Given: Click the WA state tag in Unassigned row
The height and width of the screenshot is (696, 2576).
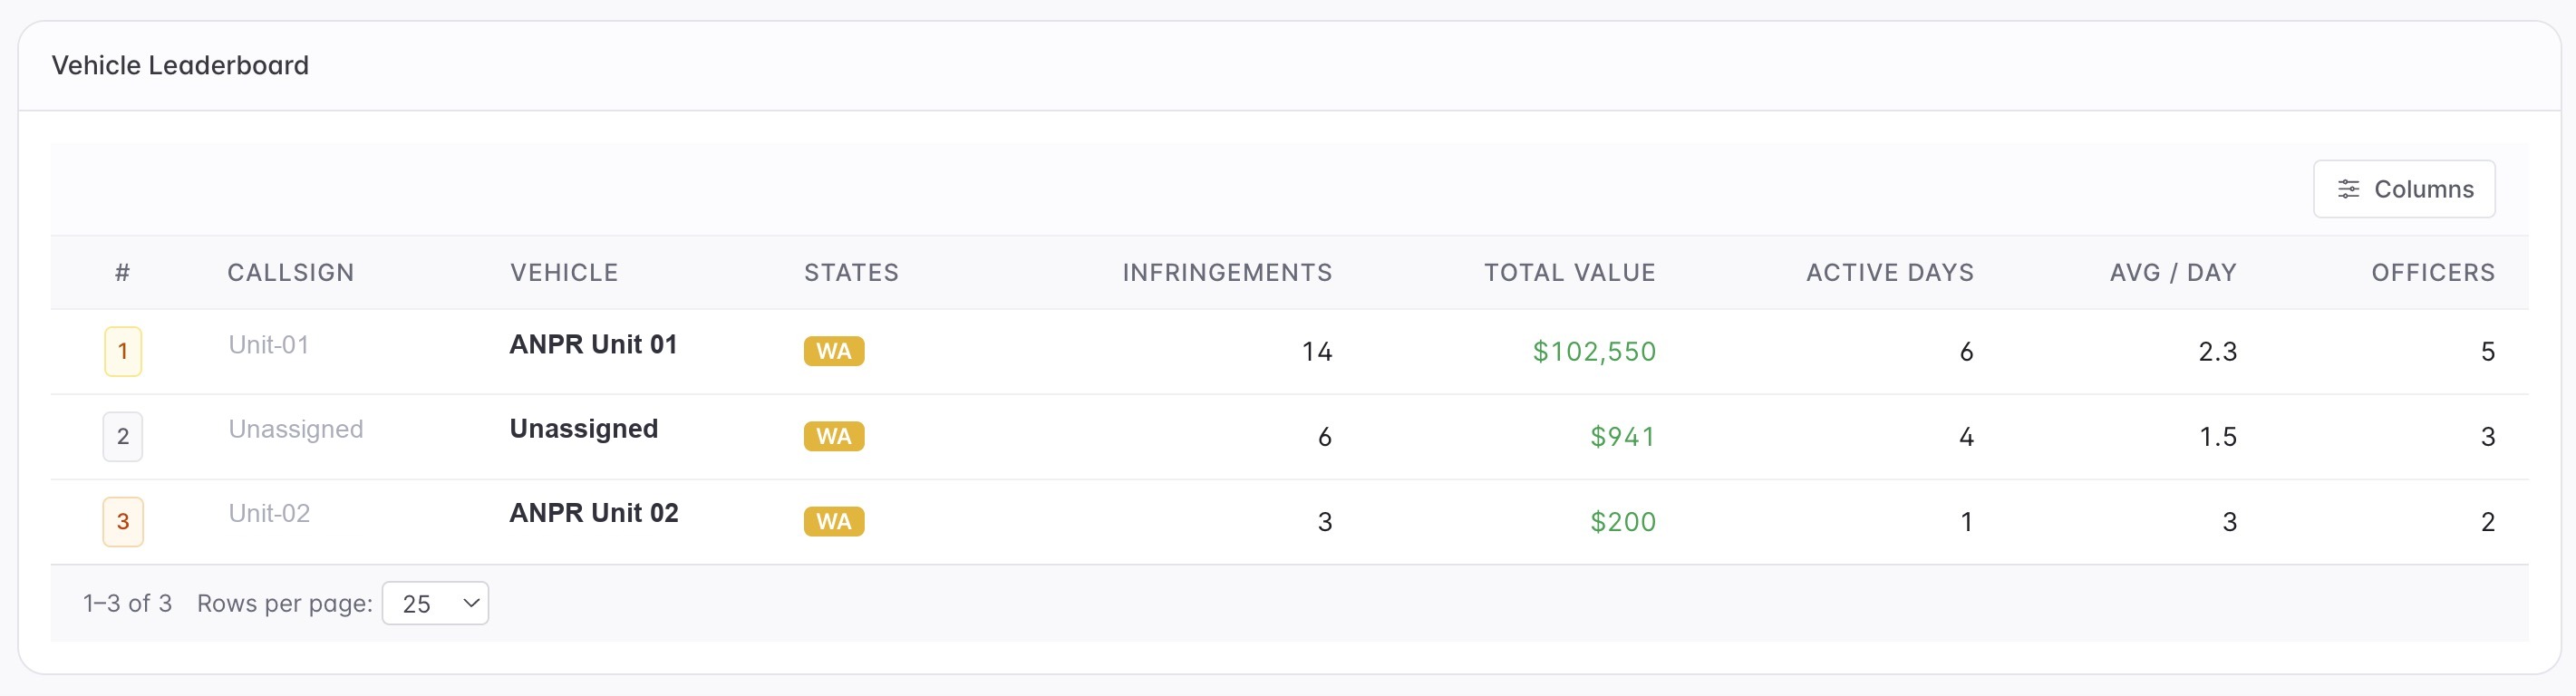Looking at the screenshot, I should tap(834, 436).
